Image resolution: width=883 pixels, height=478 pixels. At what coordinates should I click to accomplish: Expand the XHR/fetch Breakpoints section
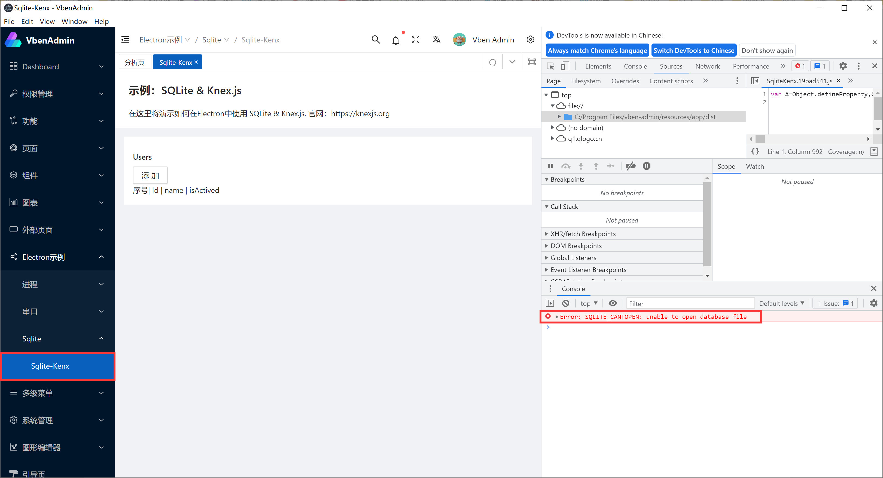pyautogui.click(x=583, y=234)
